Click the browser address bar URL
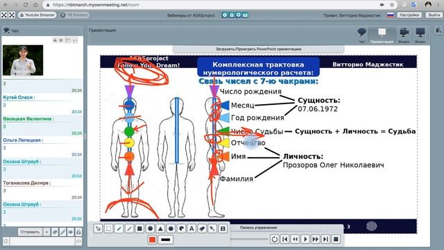Screen dimensions: 444x250 click(96, 5)
